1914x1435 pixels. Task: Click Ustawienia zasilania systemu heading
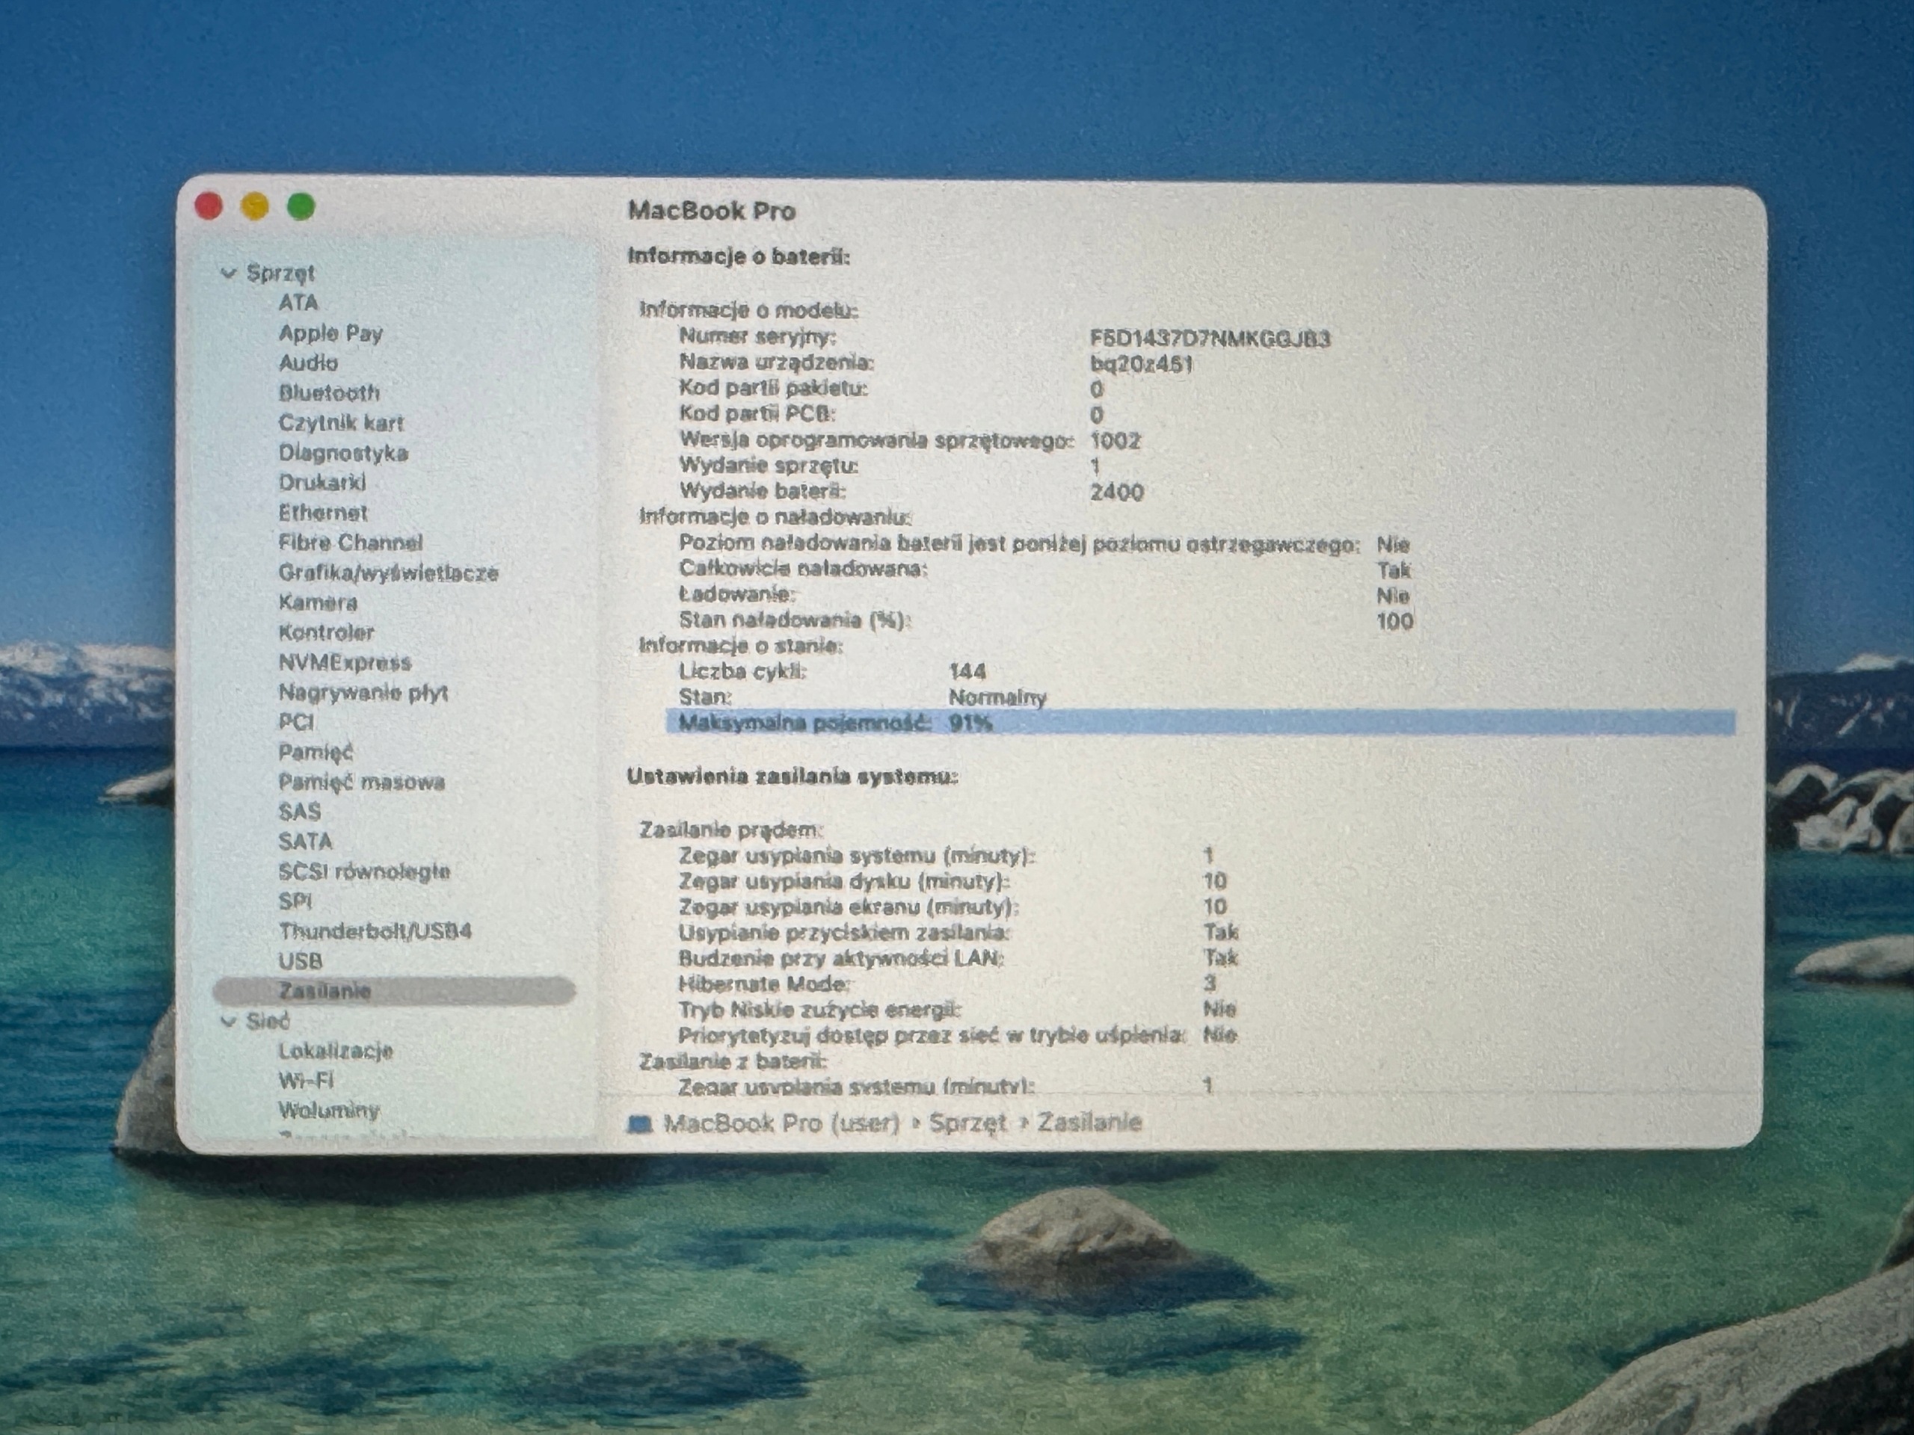[793, 777]
